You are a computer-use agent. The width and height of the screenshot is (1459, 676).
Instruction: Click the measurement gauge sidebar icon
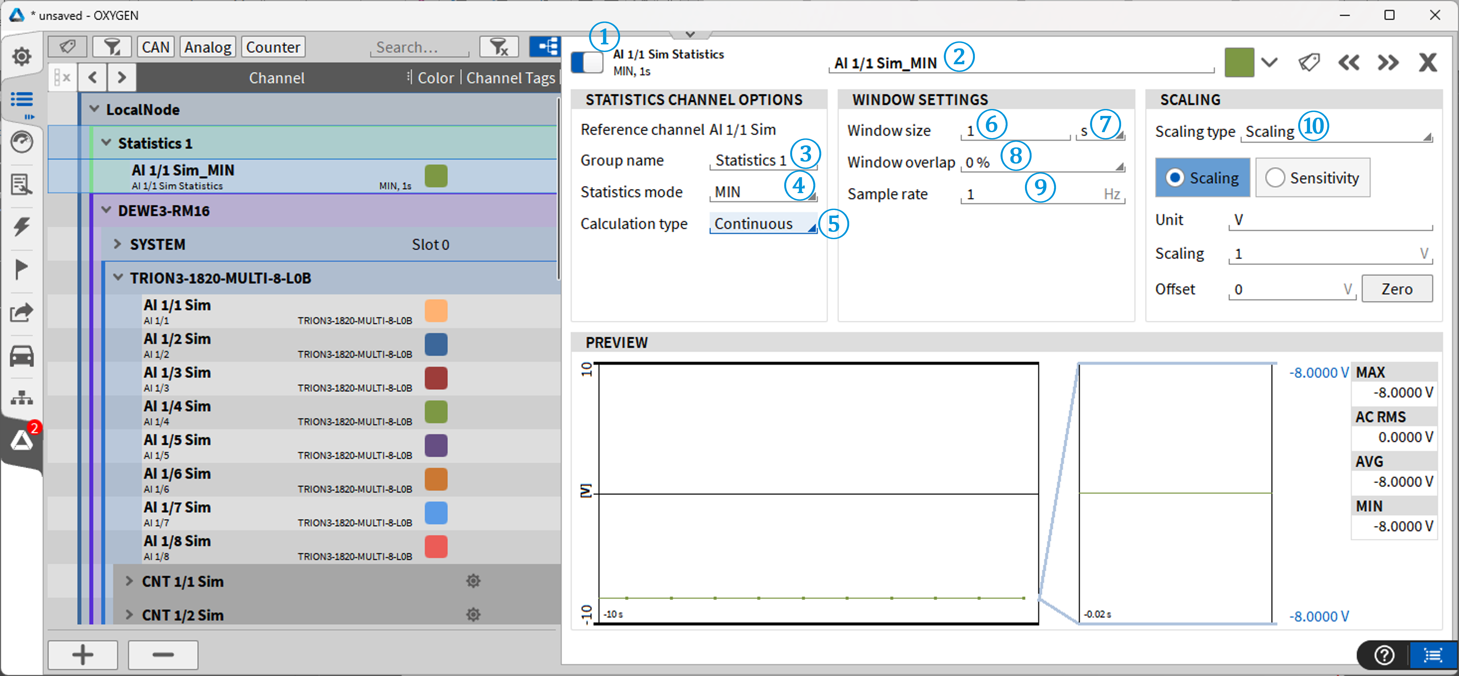tap(22, 142)
